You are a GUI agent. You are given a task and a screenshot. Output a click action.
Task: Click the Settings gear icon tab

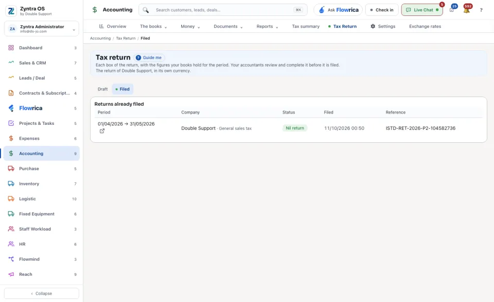[383, 26]
